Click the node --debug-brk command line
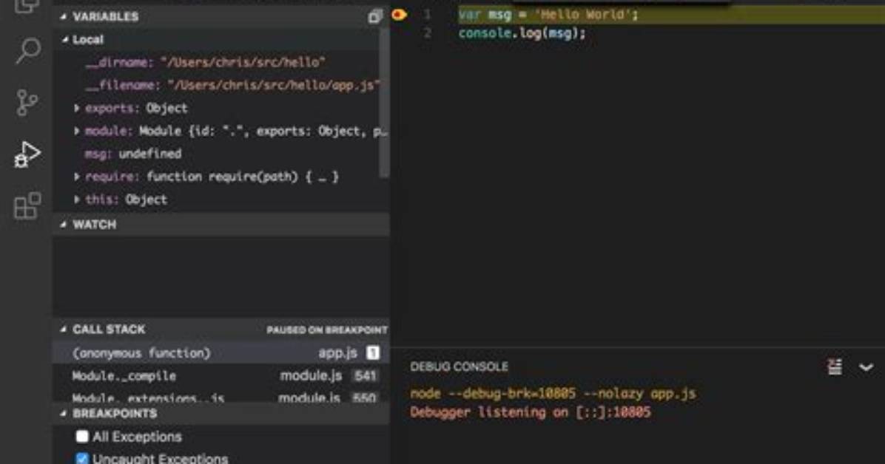 pos(553,394)
